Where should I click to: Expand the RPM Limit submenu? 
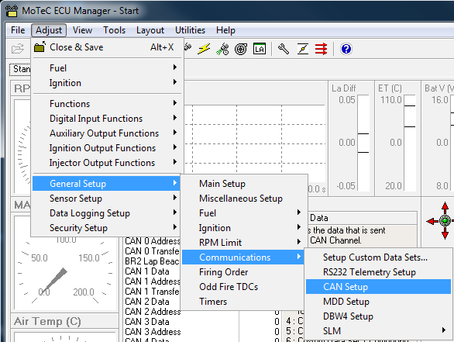pyautogui.click(x=244, y=243)
